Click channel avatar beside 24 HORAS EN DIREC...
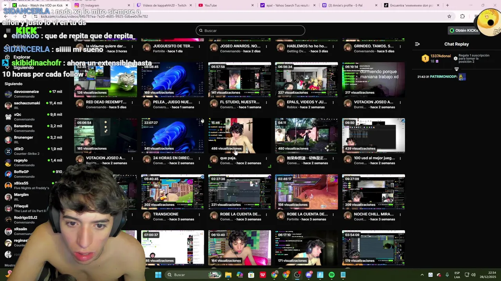Screen dimensions: 501x281 coord(147,160)
